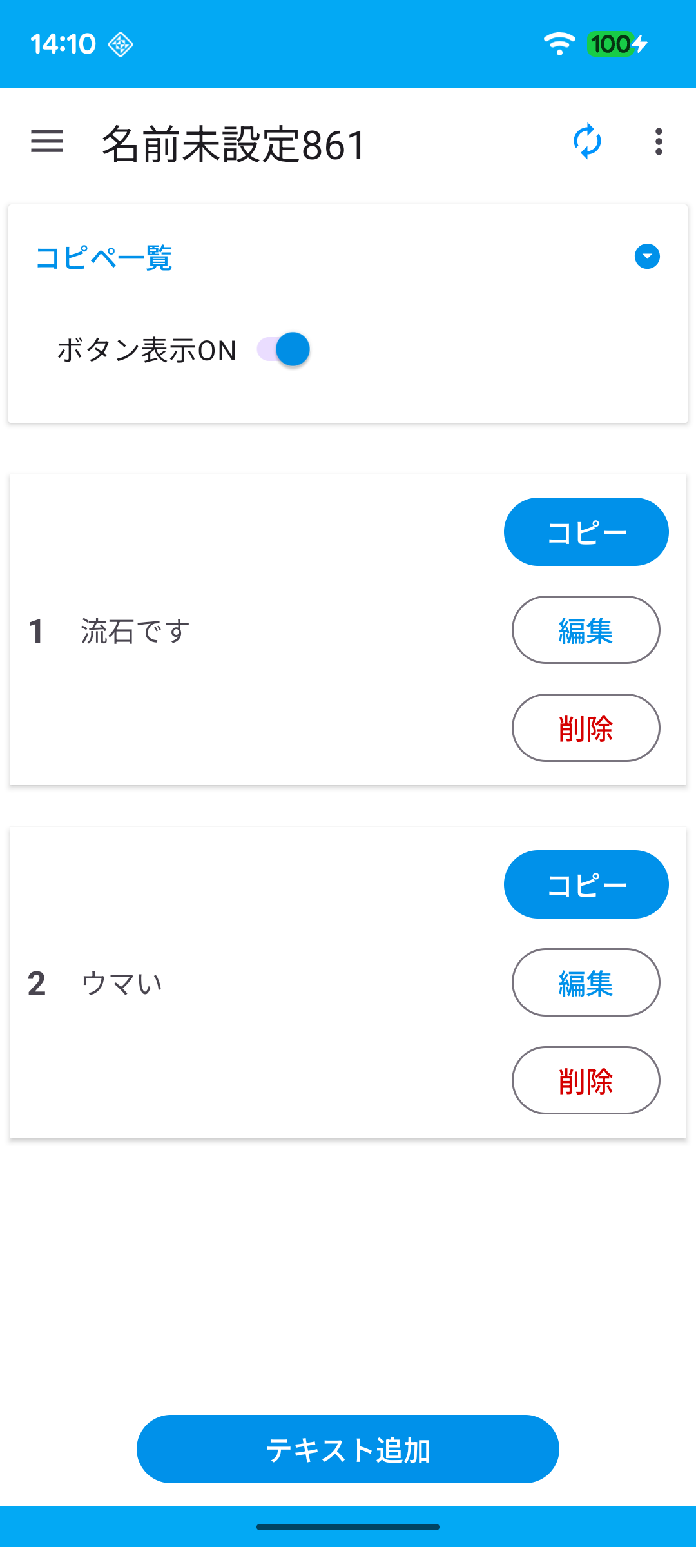
Task: Tap the コピペ一覧 header title
Action: point(104,258)
